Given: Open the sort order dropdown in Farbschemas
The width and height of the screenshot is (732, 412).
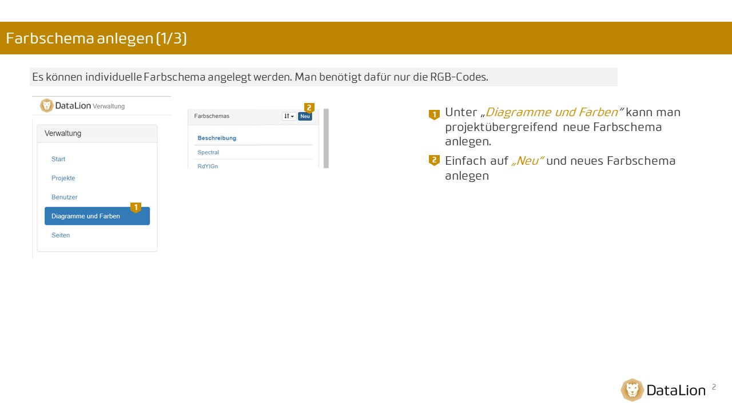Looking at the screenshot, I should pyautogui.click(x=289, y=116).
